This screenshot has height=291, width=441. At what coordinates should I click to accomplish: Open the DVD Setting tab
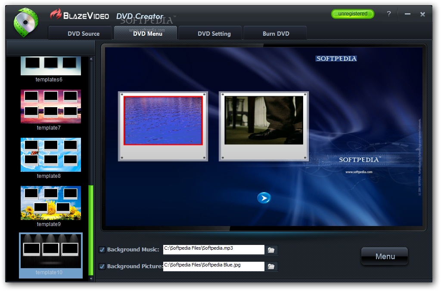(210, 33)
